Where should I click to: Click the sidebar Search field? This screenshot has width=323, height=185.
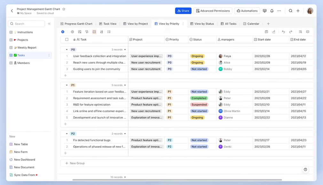(x=27, y=24)
